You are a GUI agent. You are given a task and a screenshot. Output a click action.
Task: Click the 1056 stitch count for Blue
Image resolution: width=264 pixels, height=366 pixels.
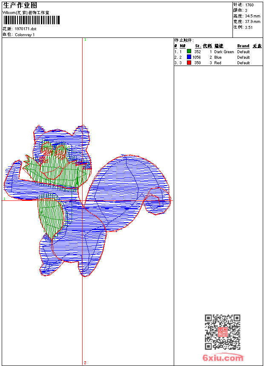(x=196, y=57)
